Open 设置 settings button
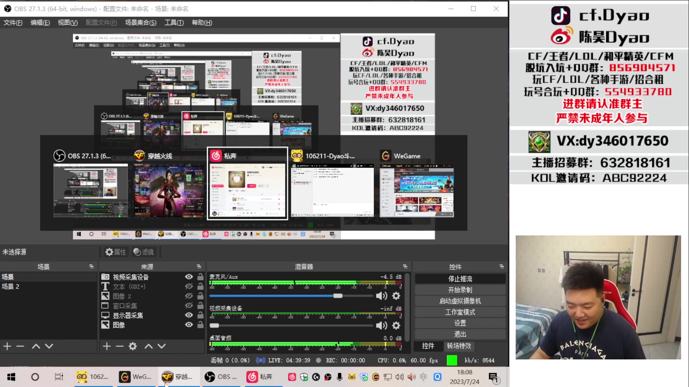The image size is (689, 387). pyautogui.click(x=460, y=323)
